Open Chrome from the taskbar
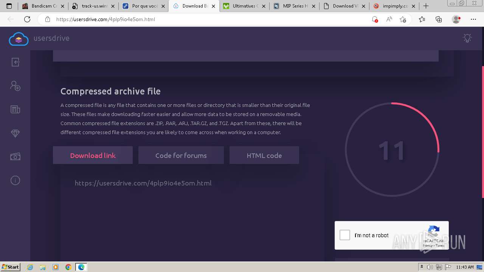Image resolution: width=484 pixels, height=272 pixels. (68, 267)
